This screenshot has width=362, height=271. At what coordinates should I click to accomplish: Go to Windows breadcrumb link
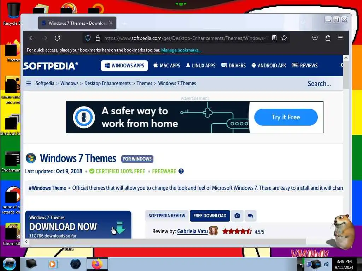(69, 83)
